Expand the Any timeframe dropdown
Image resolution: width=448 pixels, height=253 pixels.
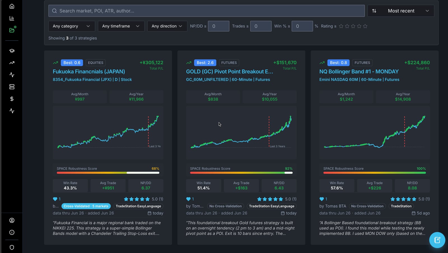pos(121,26)
